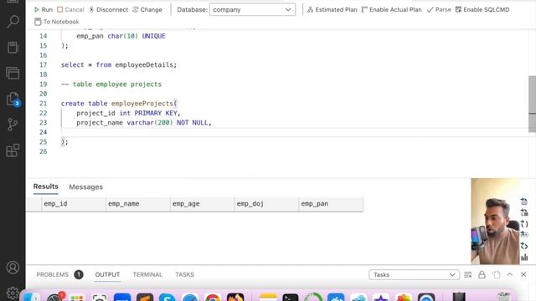Enable Actual Plan
The width and height of the screenshot is (536, 301).
tap(391, 9)
